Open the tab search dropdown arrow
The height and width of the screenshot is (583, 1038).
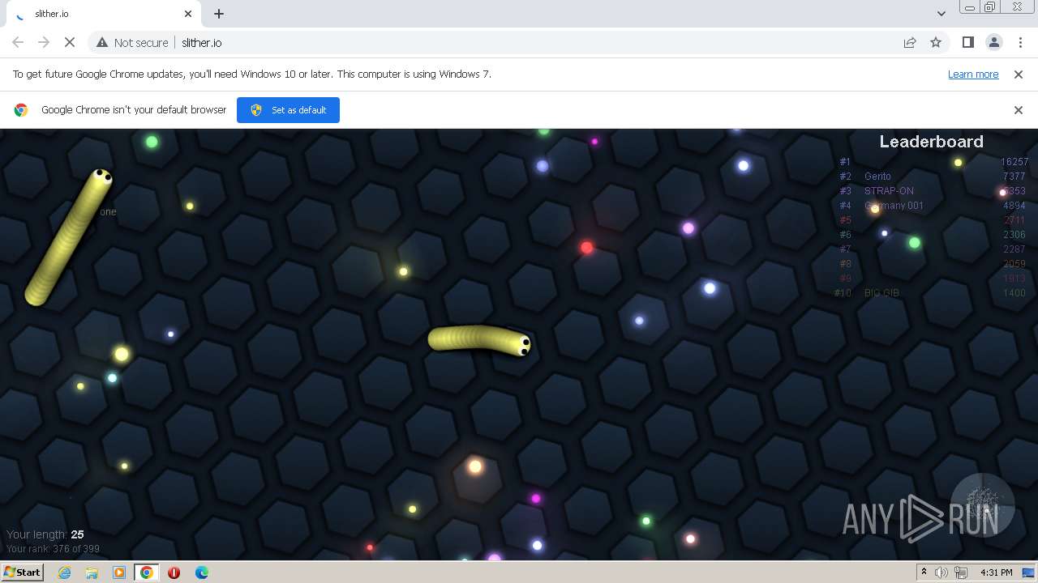(x=941, y=13)
